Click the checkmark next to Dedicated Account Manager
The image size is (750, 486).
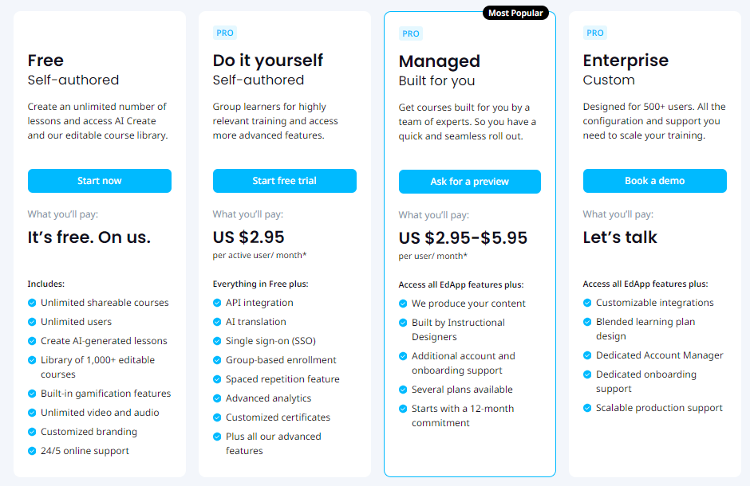click(587, 355)
